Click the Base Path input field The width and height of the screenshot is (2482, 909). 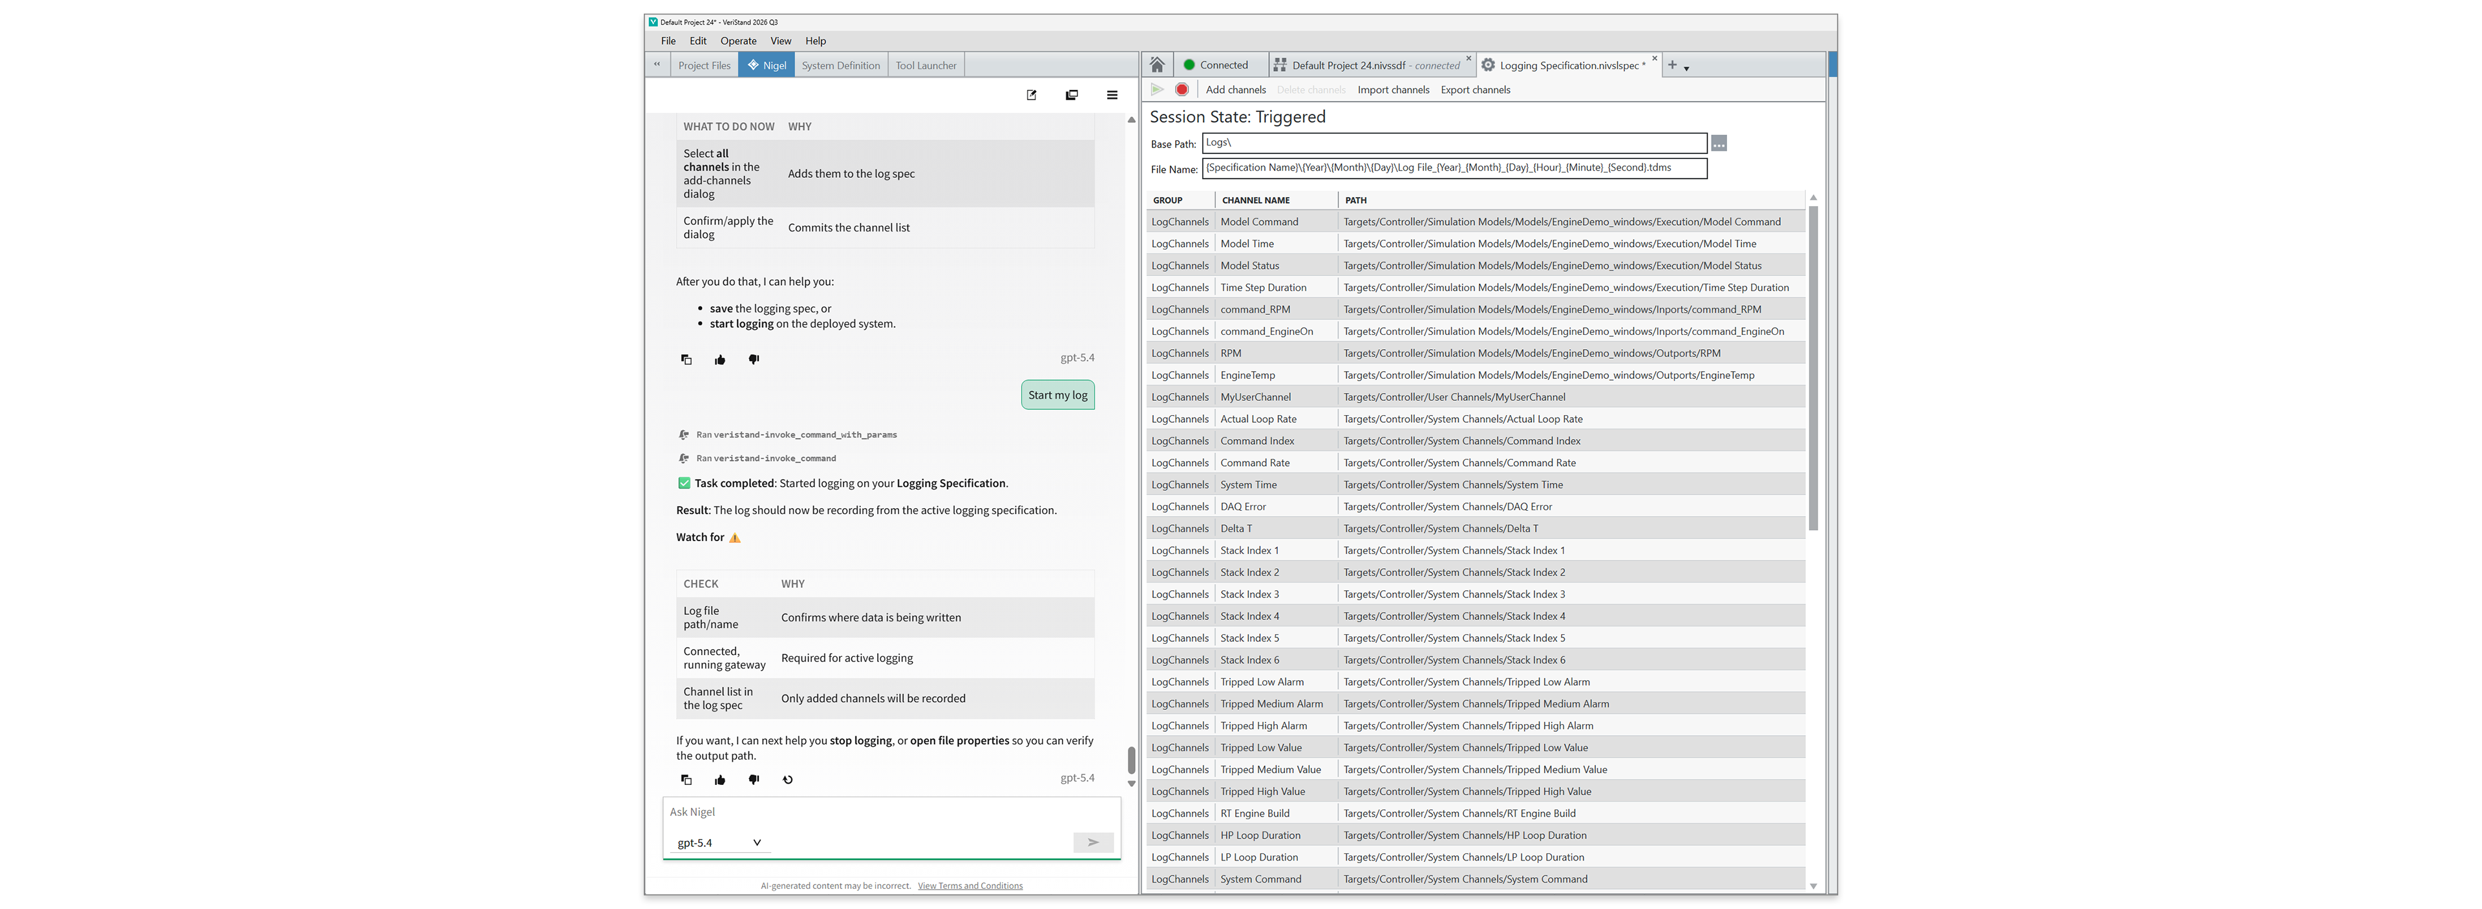click(x=1454, y=143)
